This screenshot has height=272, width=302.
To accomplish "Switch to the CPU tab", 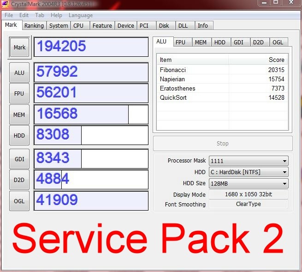I will point(78,26).
